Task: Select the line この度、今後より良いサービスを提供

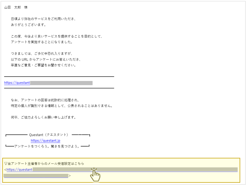Action: [57, 36]
